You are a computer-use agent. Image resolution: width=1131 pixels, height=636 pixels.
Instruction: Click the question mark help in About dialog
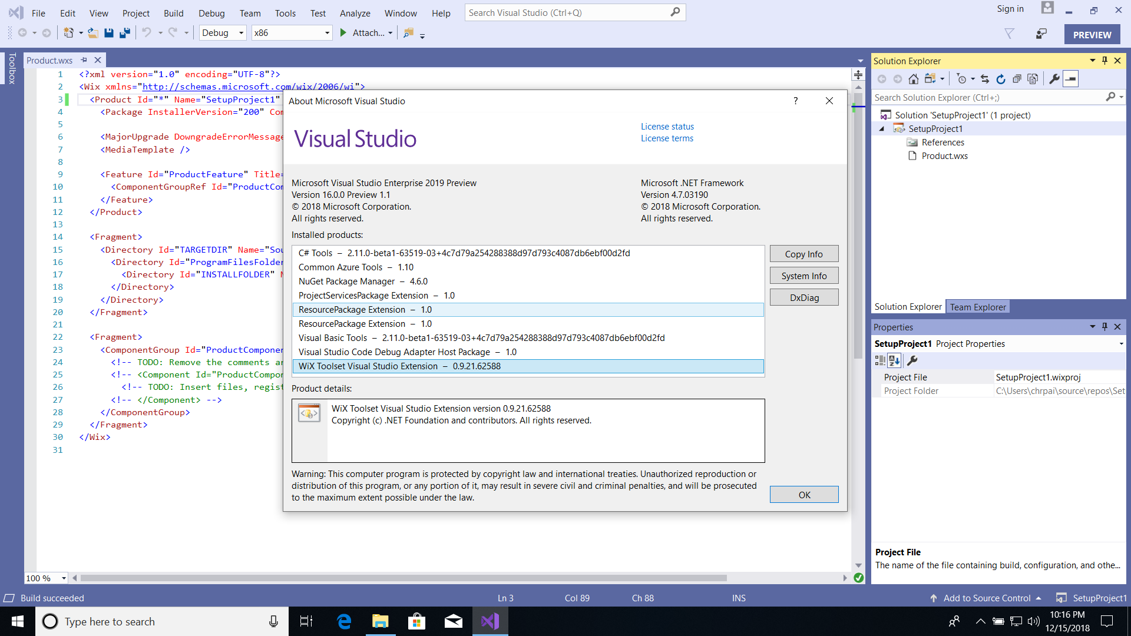(796, 101)
